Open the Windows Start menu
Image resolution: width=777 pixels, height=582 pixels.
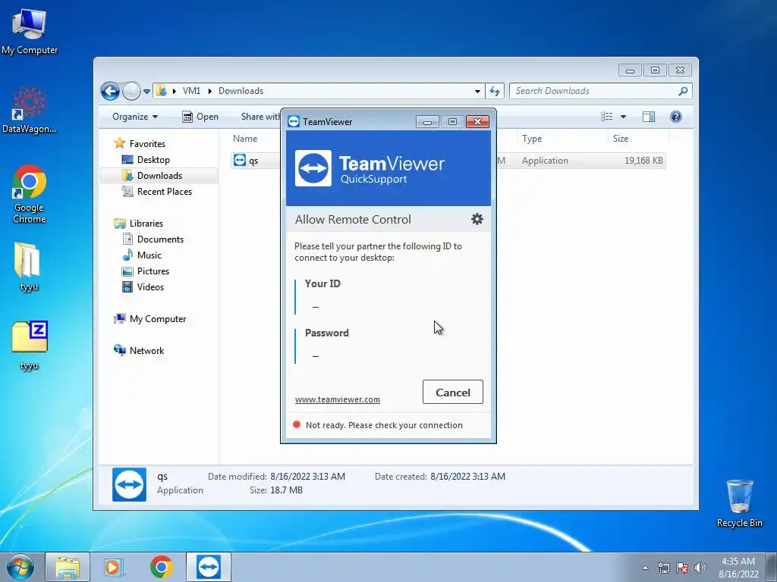click(20, 567)
